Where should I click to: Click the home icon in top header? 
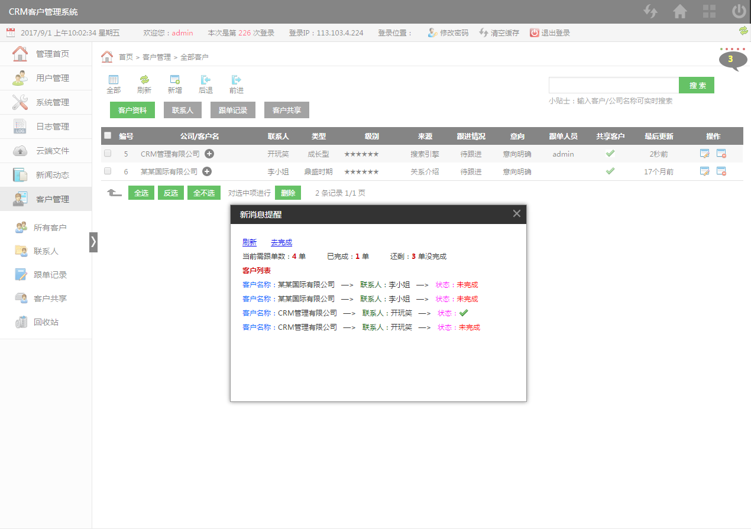679,12
